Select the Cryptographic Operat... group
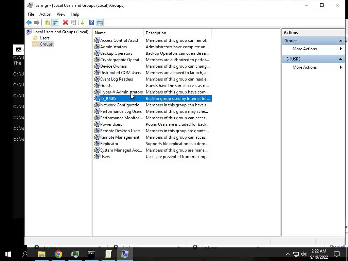This screenshot has height=261, width=348. 121,60
